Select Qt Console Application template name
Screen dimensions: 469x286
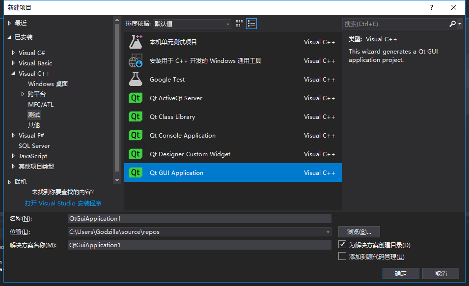point(183,136)
